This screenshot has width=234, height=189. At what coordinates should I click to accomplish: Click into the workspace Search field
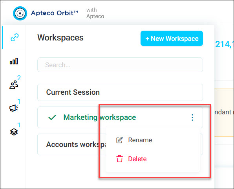coord(120,65)
